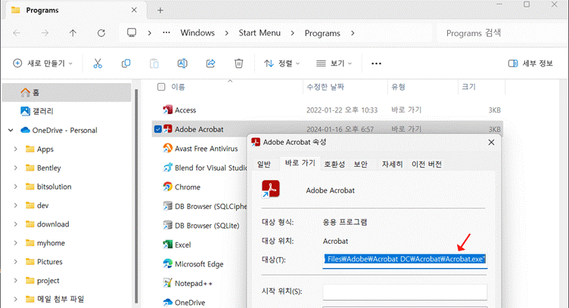Click the Share icon in toolbar
The width and height of the screenshot is (569, 308).
tap(210, 63)
